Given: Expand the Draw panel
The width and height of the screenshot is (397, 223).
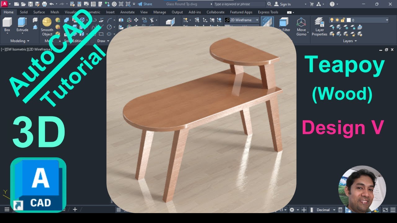Looking at the screenshot, I should point(103,41).
